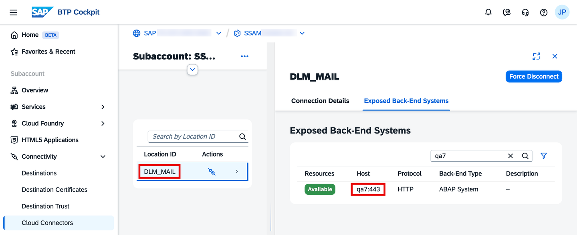The width and height of the screenshot is (577, 235).
Task: Open the JP user profile avatar
Action: coord(562,12)
